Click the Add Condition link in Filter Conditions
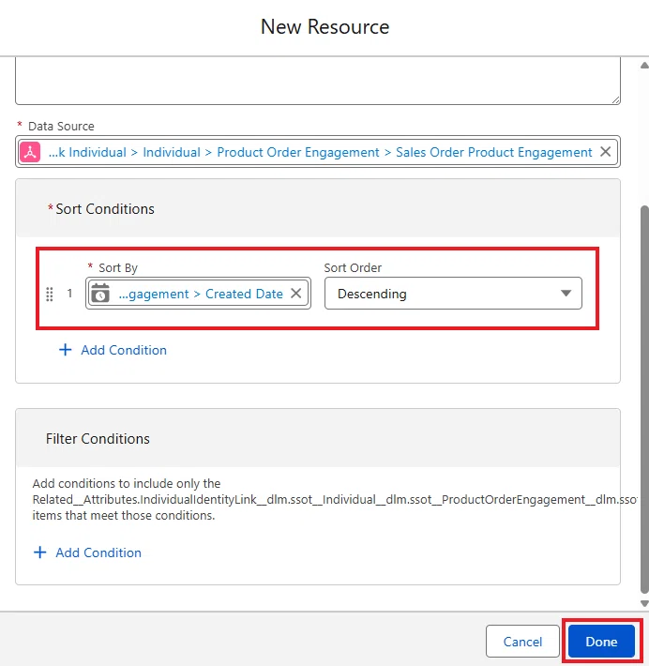Viewport: 649px width, 666px height. (98, 552)
